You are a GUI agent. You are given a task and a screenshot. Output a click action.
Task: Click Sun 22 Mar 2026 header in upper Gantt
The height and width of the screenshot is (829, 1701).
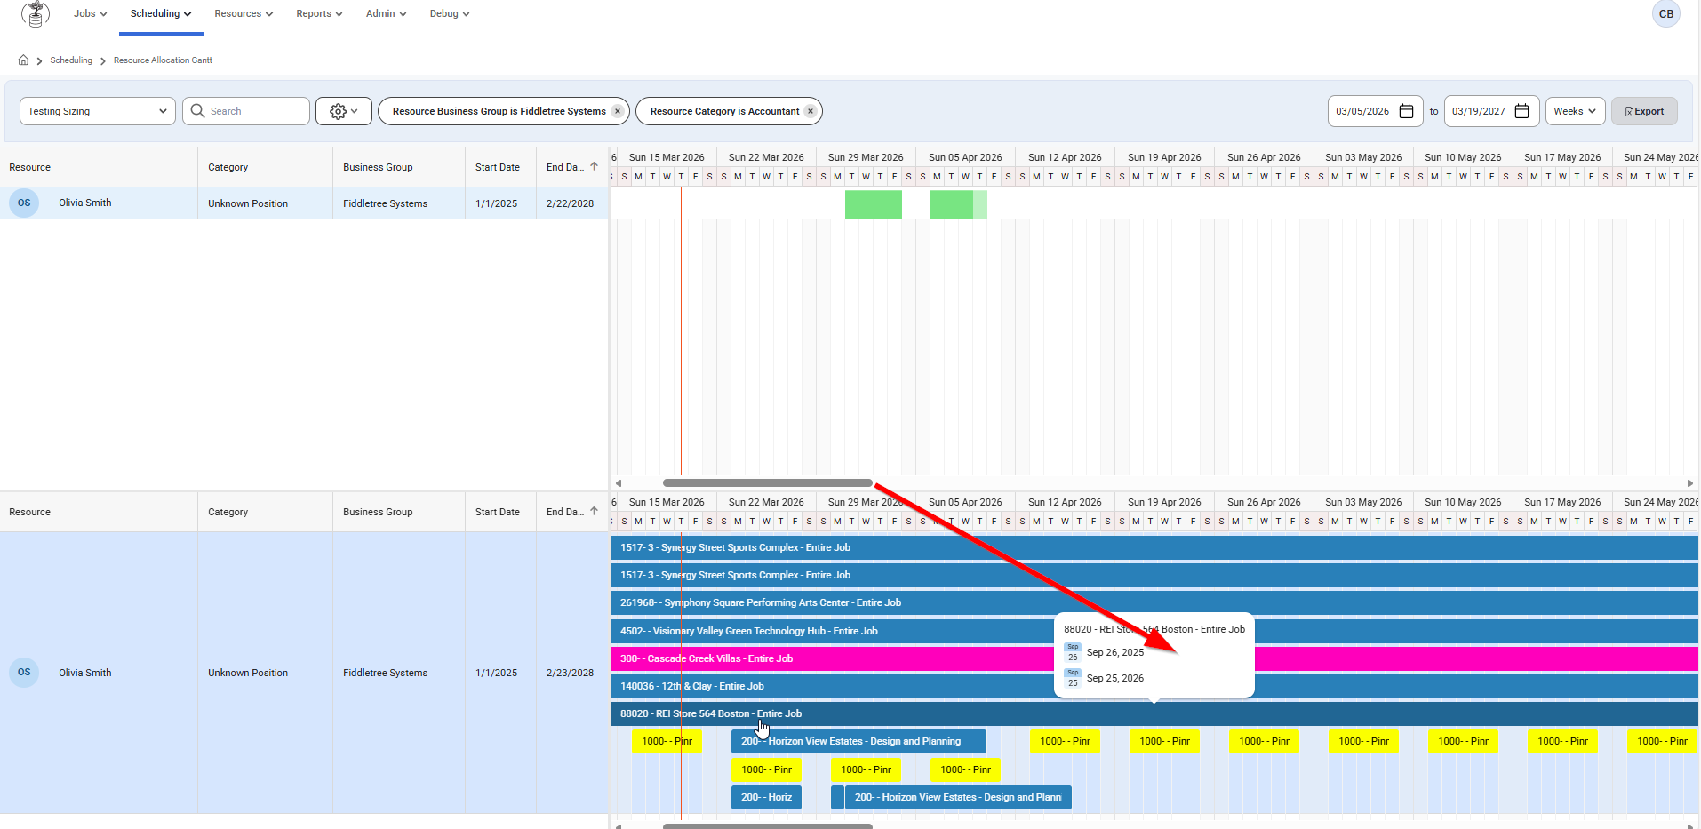pyautogui.click(x=766, y=157)
